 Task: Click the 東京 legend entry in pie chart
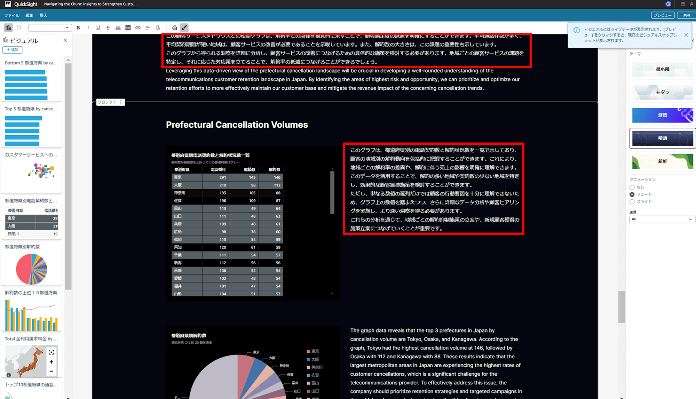tap(313, 351)
